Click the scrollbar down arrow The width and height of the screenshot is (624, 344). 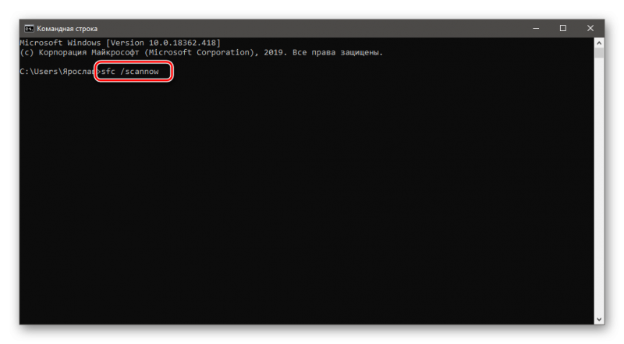click(599, 319)
